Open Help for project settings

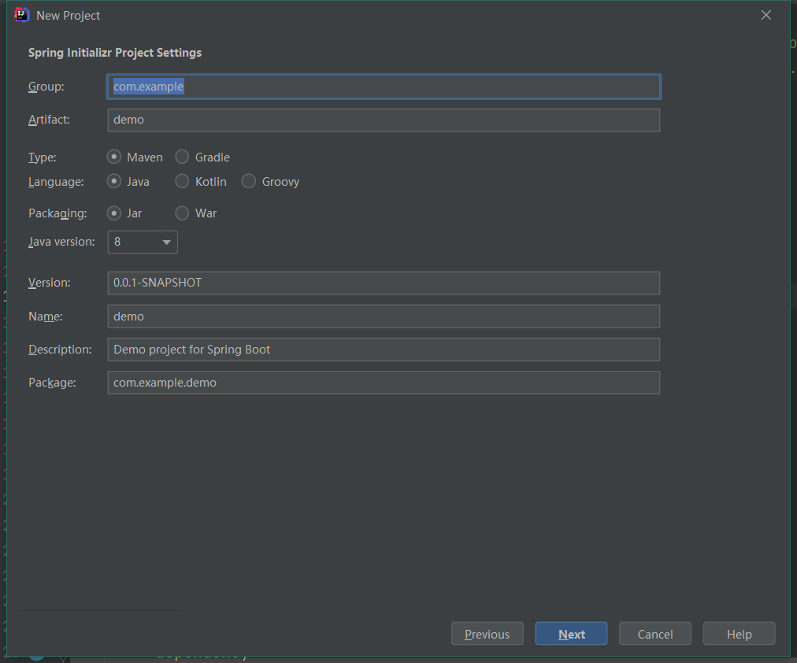[x=739, y=634]
